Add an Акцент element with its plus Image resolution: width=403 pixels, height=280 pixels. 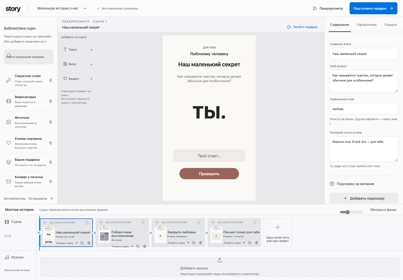[92, 79]
